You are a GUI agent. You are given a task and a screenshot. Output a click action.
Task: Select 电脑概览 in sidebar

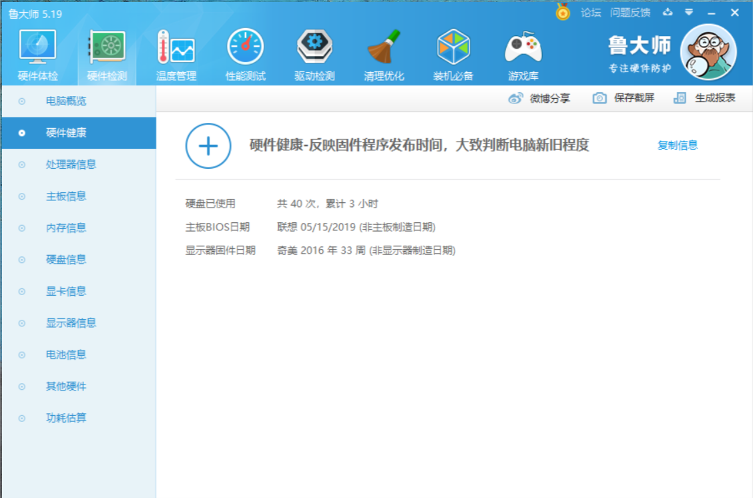tap(79, 101)
